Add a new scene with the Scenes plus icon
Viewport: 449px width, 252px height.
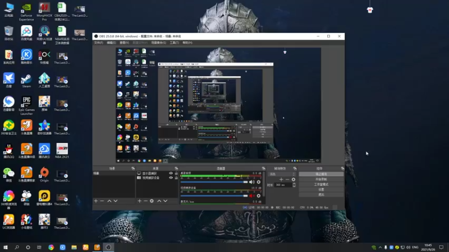pos(96,201)
